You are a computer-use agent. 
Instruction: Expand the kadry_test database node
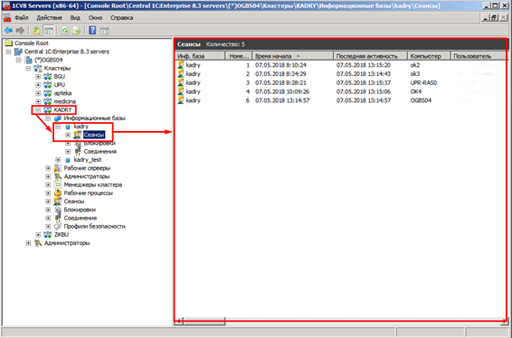(58, 160)
